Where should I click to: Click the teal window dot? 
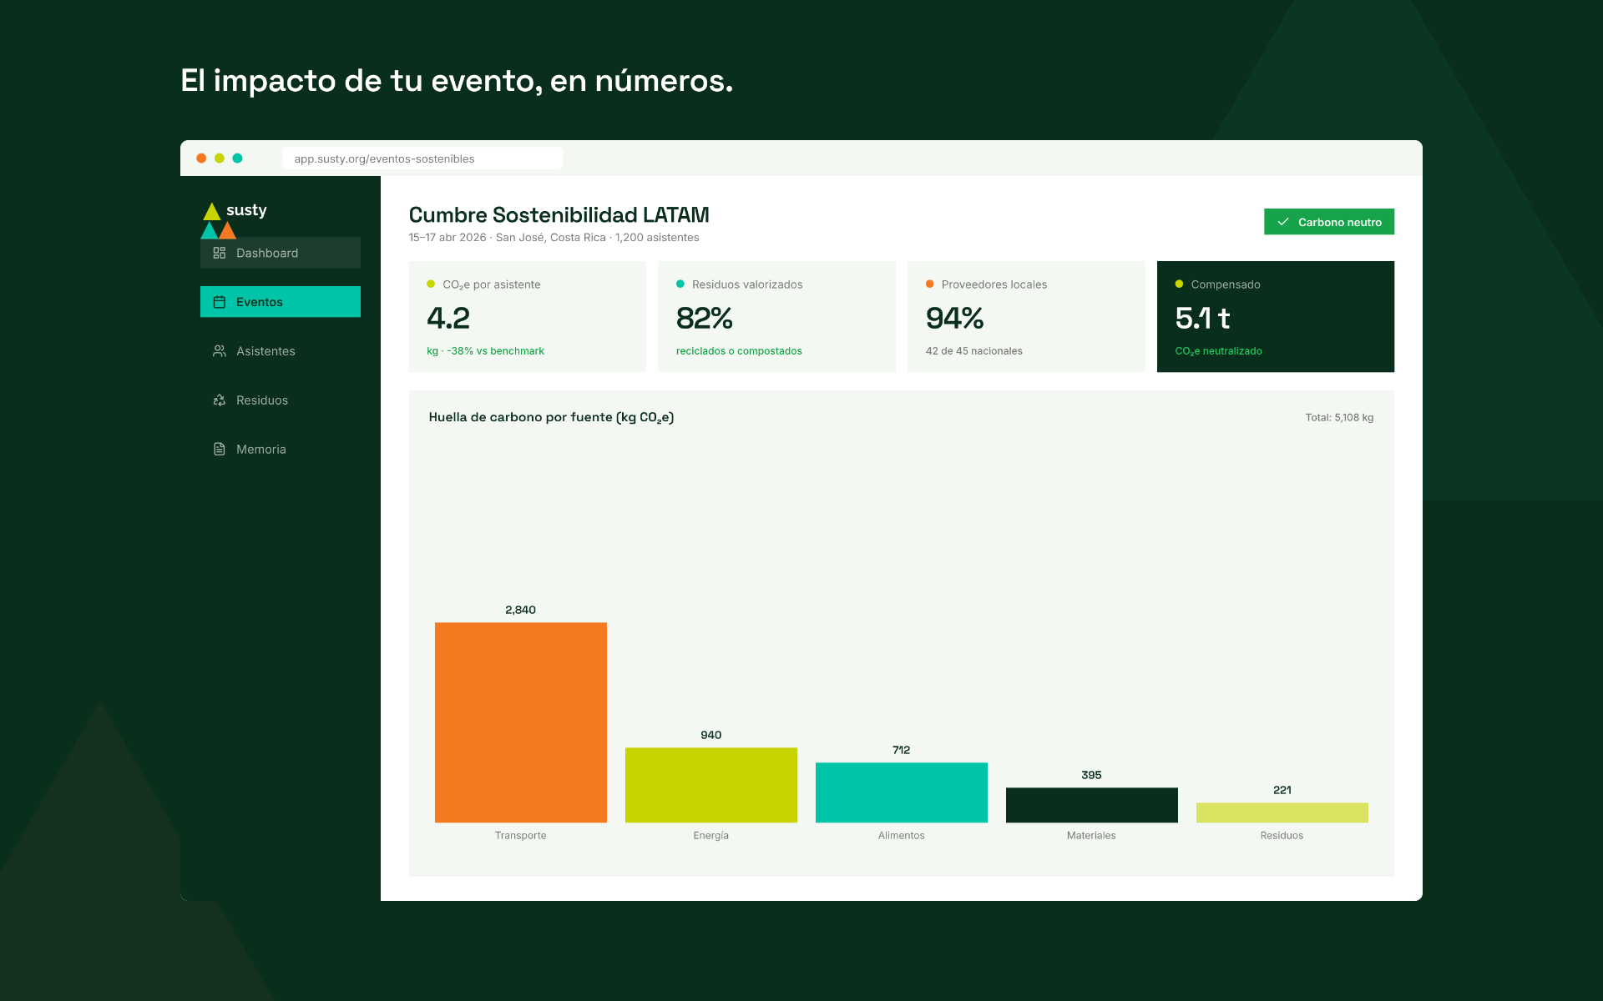coord(237,158)
